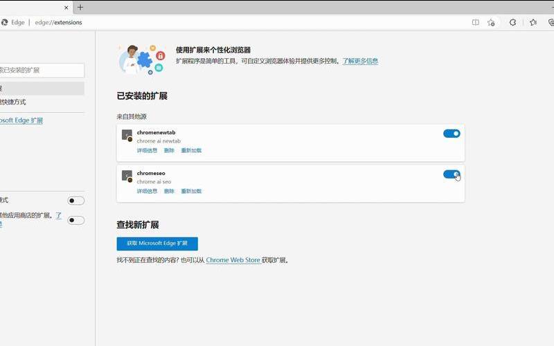Click the chromenewtab extension name
The height and width of the screenshot is (346, 554).
tap(157, 132)
